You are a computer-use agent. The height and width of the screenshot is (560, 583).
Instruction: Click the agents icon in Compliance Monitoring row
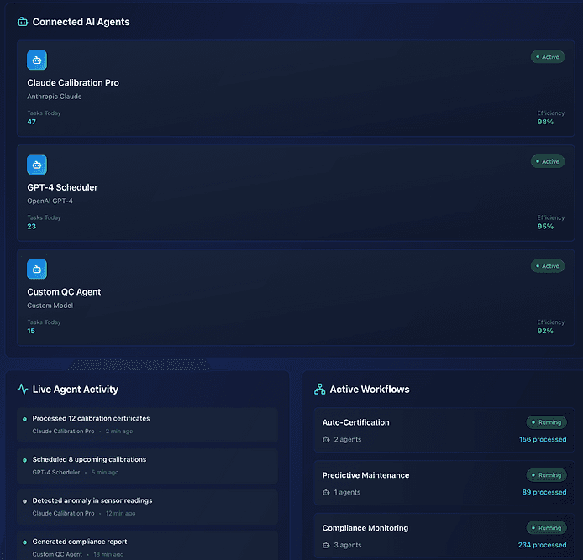326,545
